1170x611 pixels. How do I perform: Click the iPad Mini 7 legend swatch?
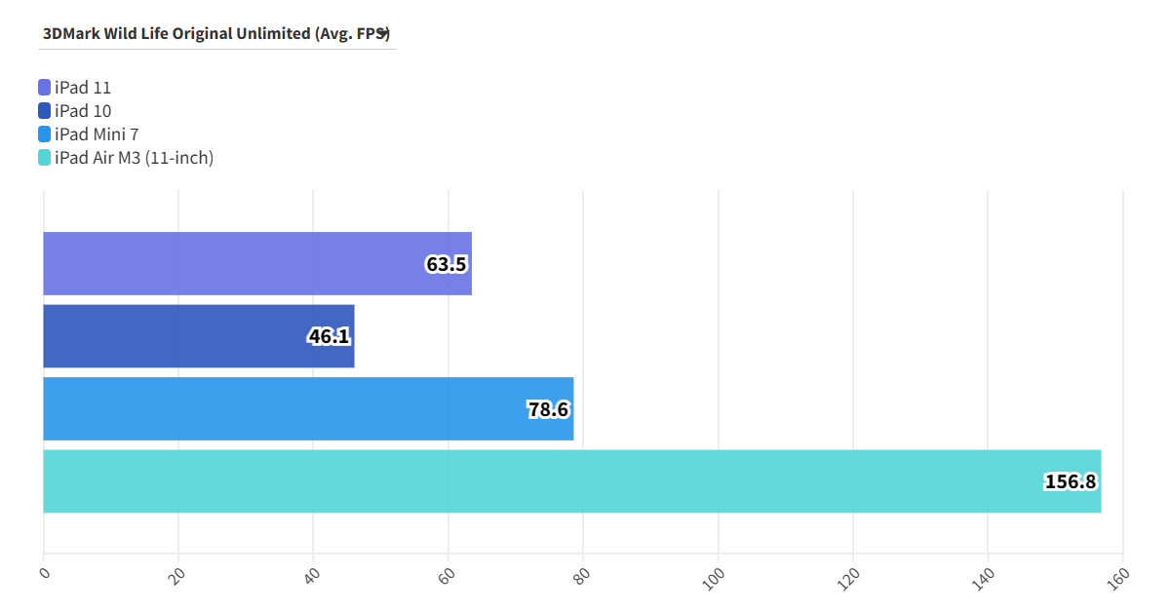[44, 134]
